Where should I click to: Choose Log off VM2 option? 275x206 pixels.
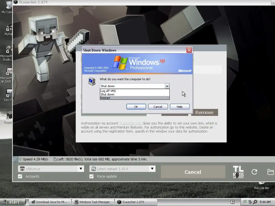pyautogui.click(x=135, y=91)
